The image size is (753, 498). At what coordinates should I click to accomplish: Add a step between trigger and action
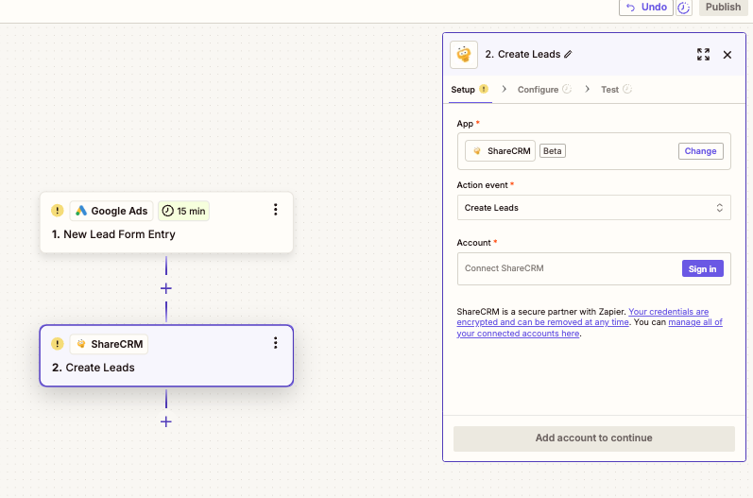point(166,288)
